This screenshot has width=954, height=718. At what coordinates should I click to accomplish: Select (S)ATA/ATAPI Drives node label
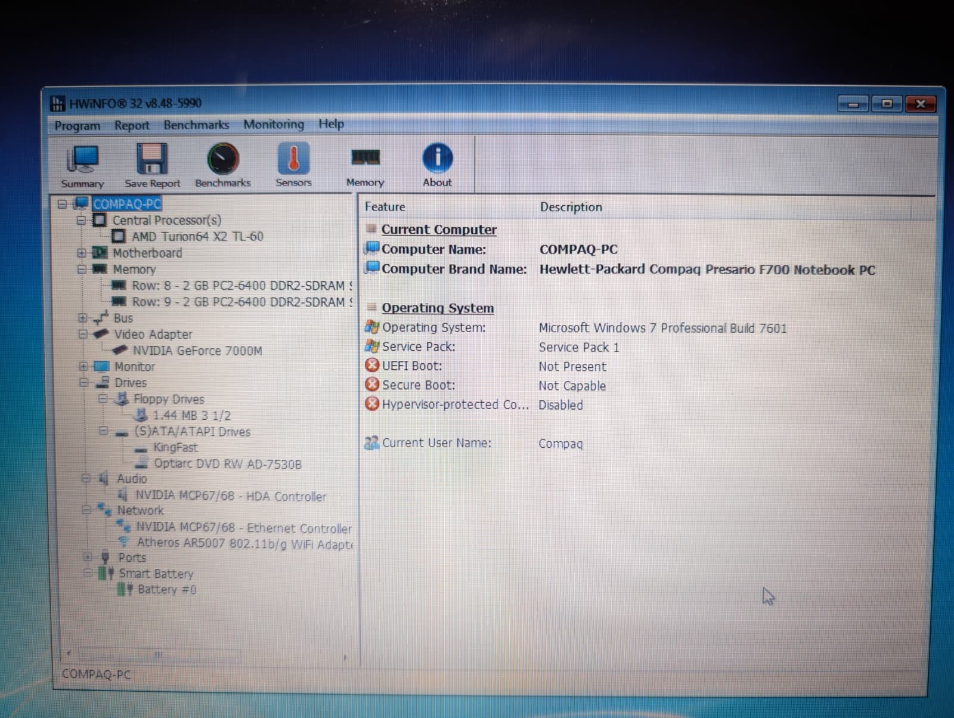tap(192, 431)
